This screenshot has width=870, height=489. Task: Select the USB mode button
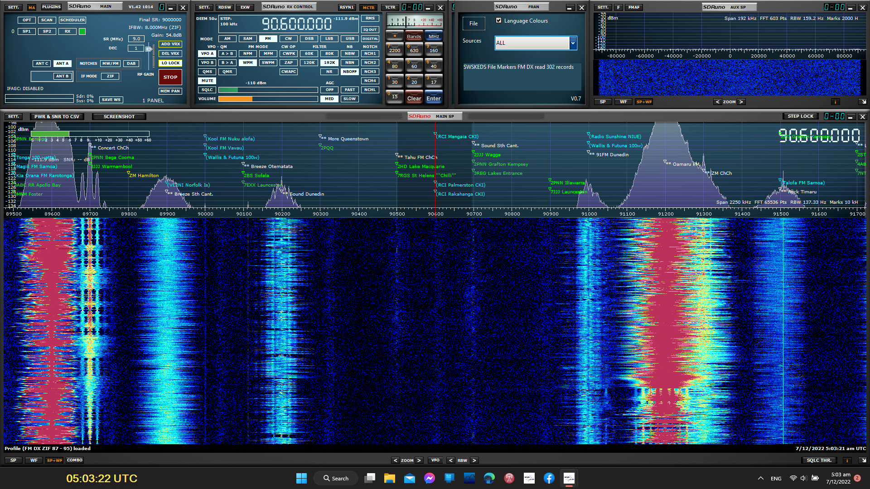point(350,38)
